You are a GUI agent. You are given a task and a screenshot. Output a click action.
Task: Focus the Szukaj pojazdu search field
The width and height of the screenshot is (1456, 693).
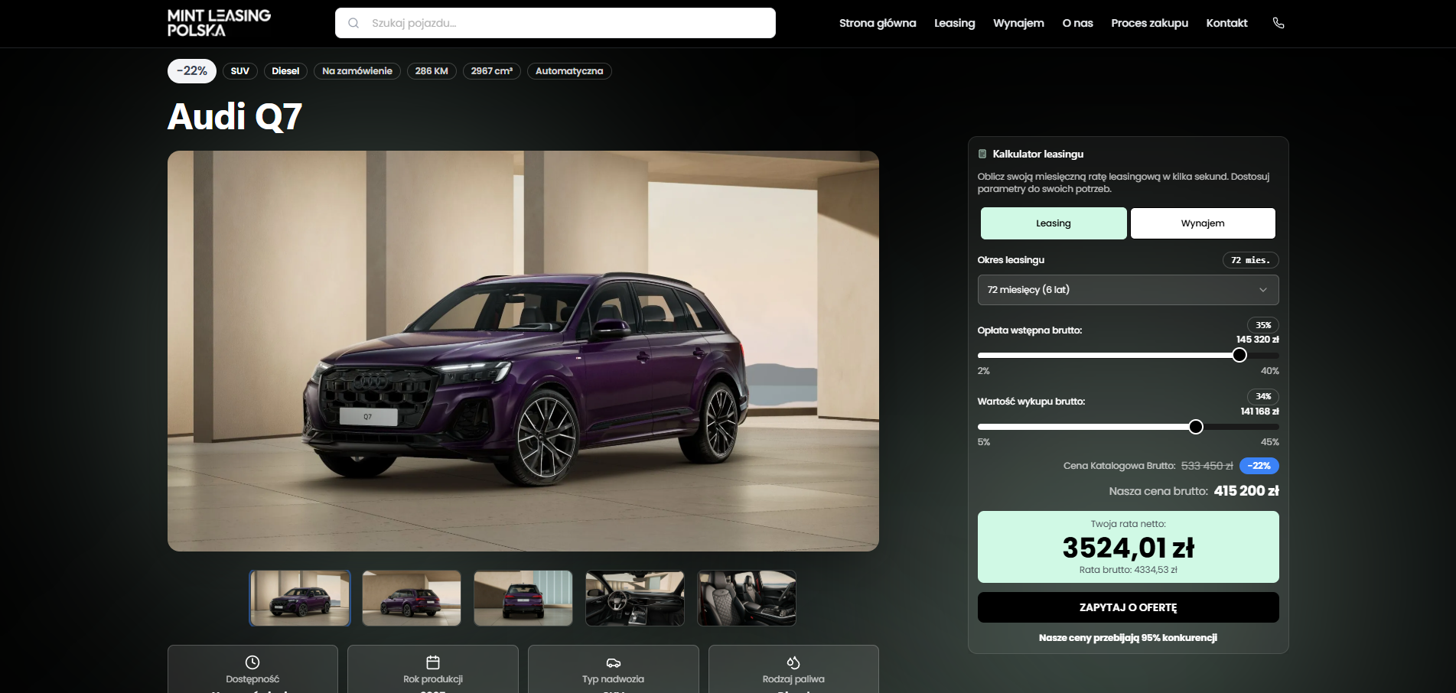tap(555, 23)
